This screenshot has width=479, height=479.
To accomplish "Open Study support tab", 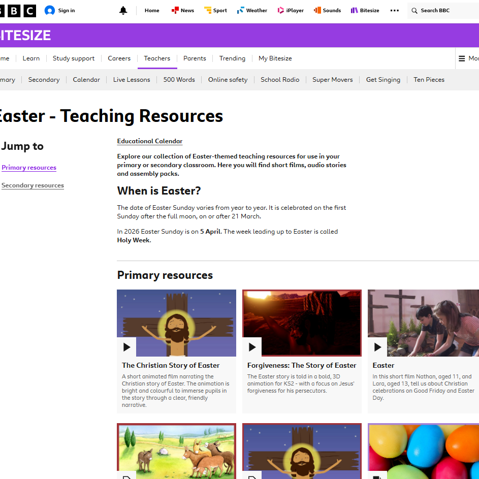I will point(74,58).
